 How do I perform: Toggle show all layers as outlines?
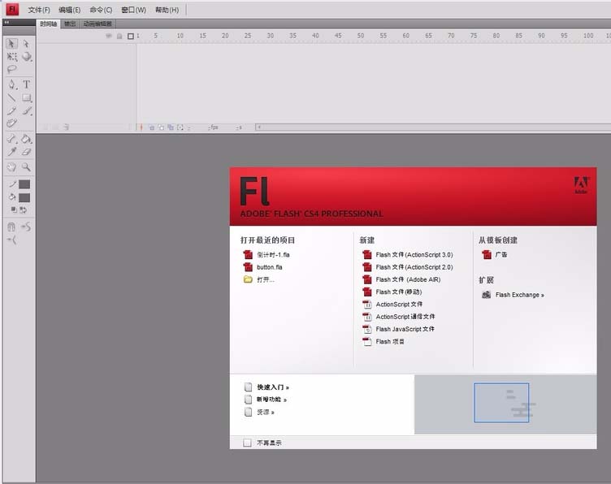(131, 36)
